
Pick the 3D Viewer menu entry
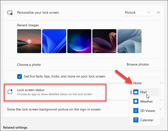(148, 111)
